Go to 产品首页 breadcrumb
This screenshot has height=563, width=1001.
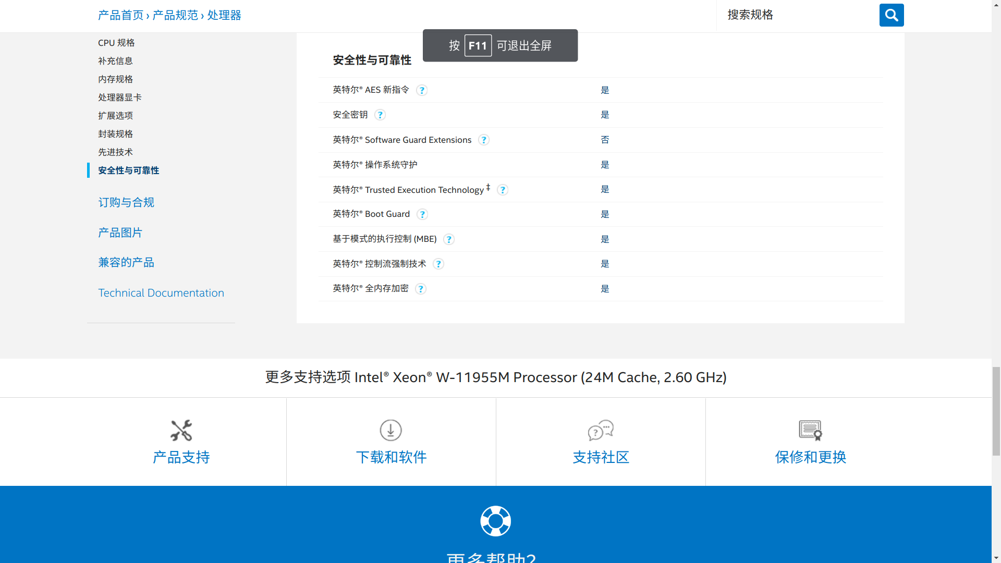coord(121,15)
